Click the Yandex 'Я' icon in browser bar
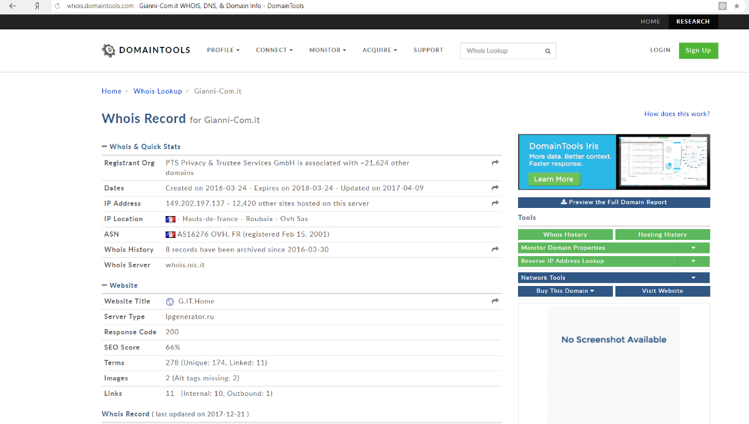Image resolution: width=749 pixels, height=424 pixels. click(37, 6)
